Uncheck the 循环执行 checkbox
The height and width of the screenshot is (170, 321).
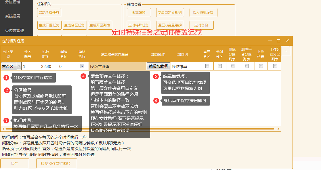point(83,66)
